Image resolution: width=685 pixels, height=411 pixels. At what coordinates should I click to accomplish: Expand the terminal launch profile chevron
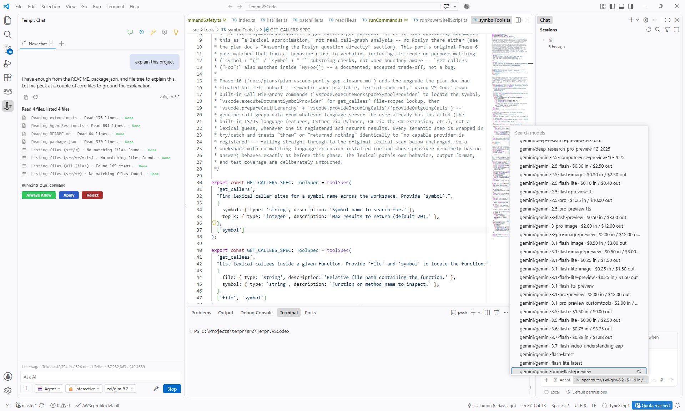click(x=479, y=313)
